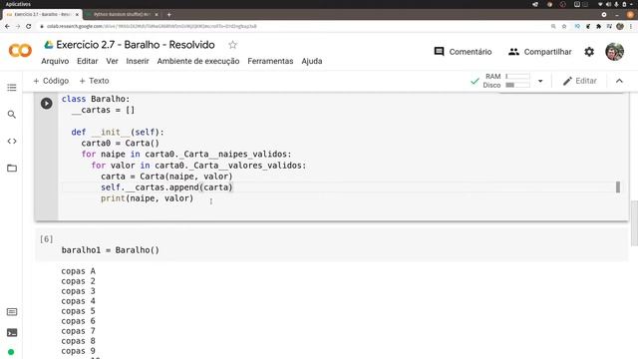Click the execution count [6]
The width and height of the screenshot is (638, 359).
[x=47, y=239]
